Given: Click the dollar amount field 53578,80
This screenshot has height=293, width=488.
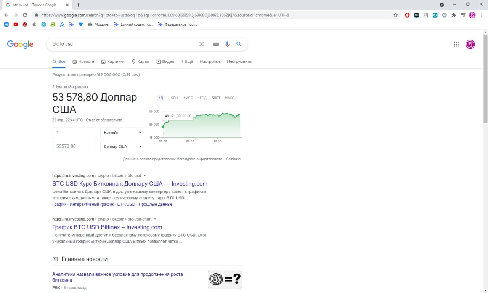Looking at the screenshot, I should click(x=74, y=147).
